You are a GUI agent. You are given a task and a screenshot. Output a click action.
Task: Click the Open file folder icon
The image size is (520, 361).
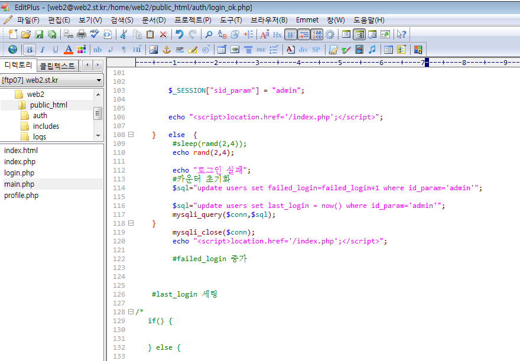pyautogui.click(x=26, y=34)
